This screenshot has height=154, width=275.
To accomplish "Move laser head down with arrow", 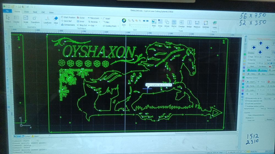I will pos(260,52).
